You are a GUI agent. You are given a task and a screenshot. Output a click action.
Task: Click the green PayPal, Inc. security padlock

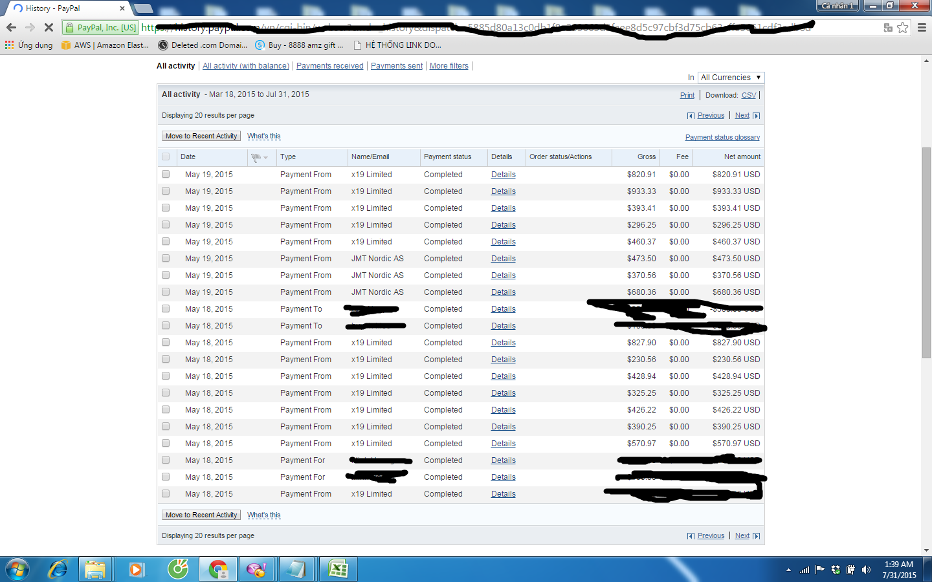pos(69,27)
